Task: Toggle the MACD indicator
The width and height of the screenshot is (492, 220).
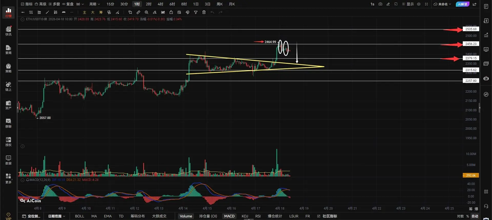Action: tap(229, 216)
